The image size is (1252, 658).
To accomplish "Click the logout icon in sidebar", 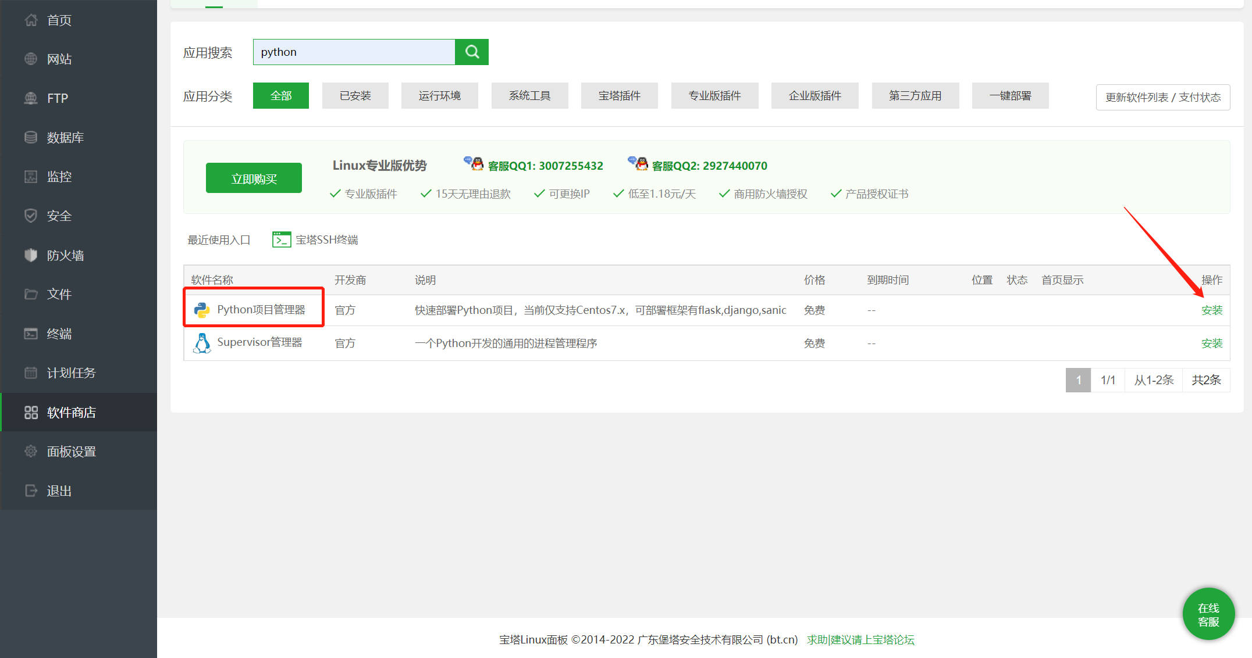I will tap(31, 491).
